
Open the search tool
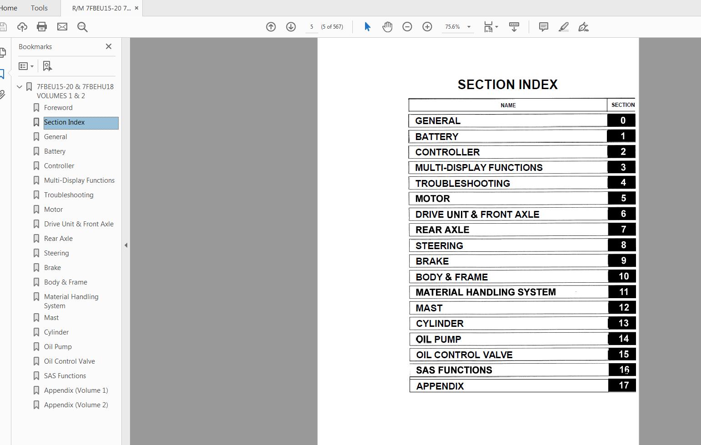pyautogui.click(x=82, y=27)
